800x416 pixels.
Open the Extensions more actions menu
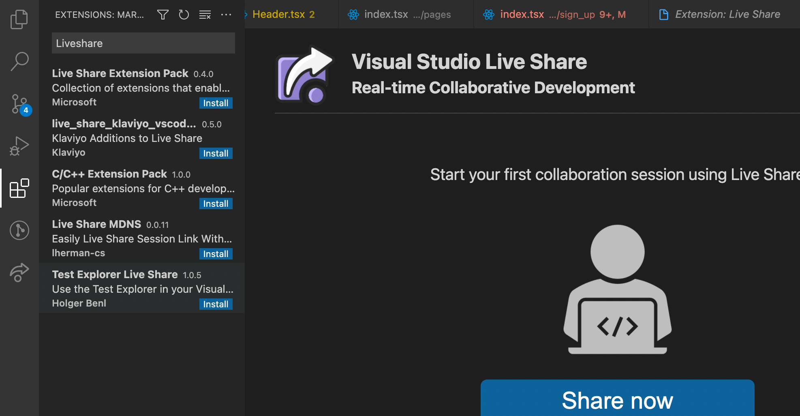tap(226, 15)
